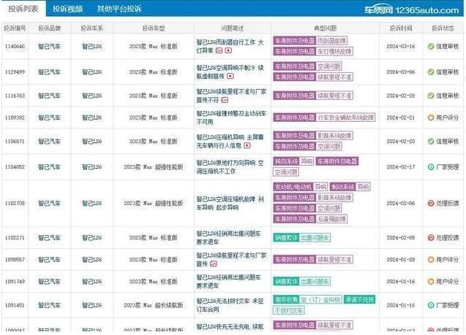Open complaint 智己LS6空调异响不制冷 description
The height and width of the screenshot is (335, 466).
(x=230, y=72)
